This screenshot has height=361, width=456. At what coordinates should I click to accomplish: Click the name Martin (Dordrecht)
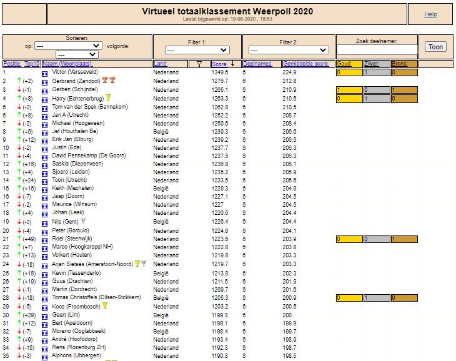pos(74,289)
